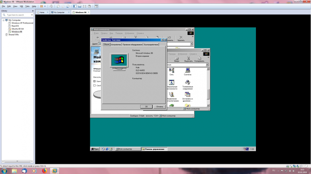
Task: Click Вырезать in Control Panel toolbar
Action: pos(188,59)
